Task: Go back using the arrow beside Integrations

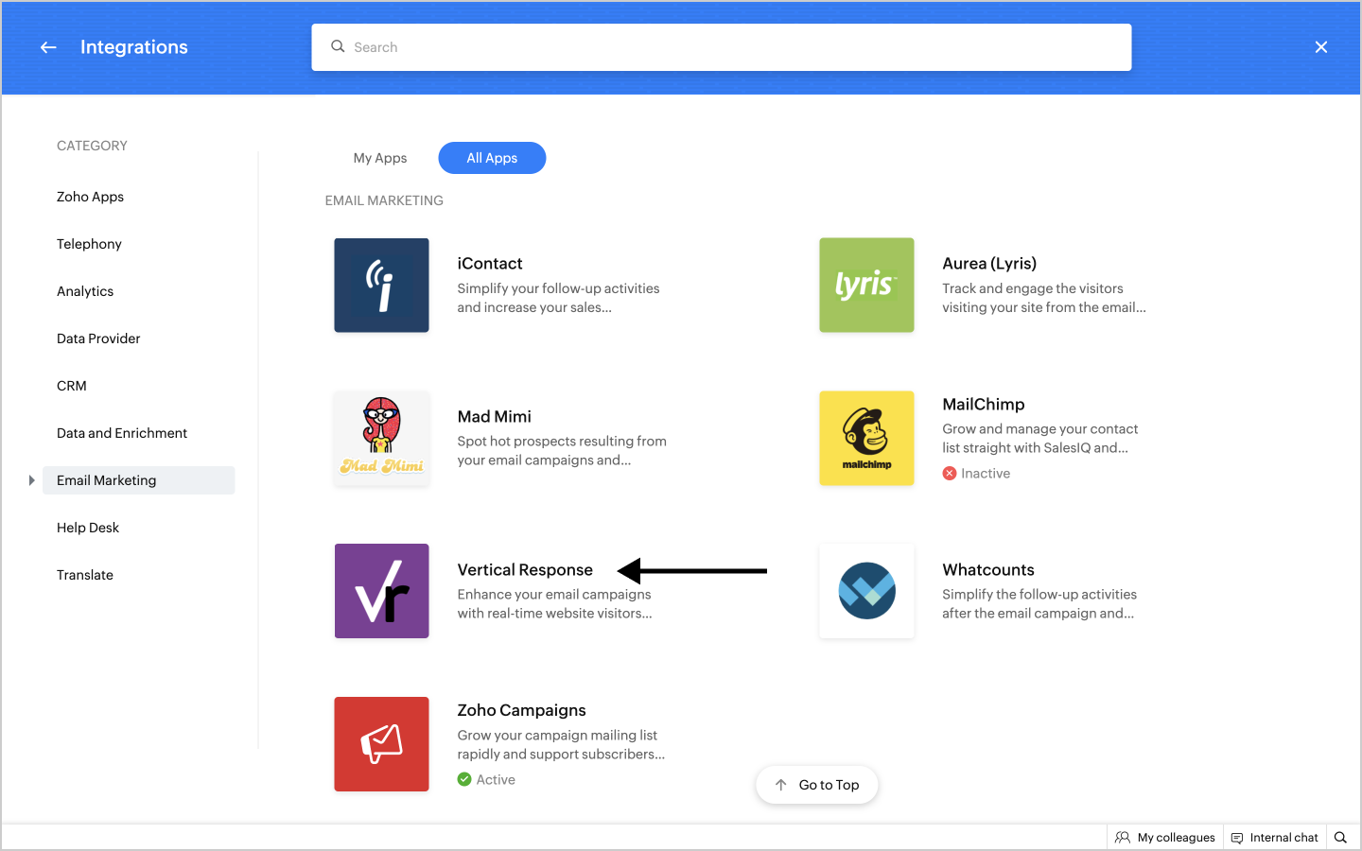Action: click(48, 47)
